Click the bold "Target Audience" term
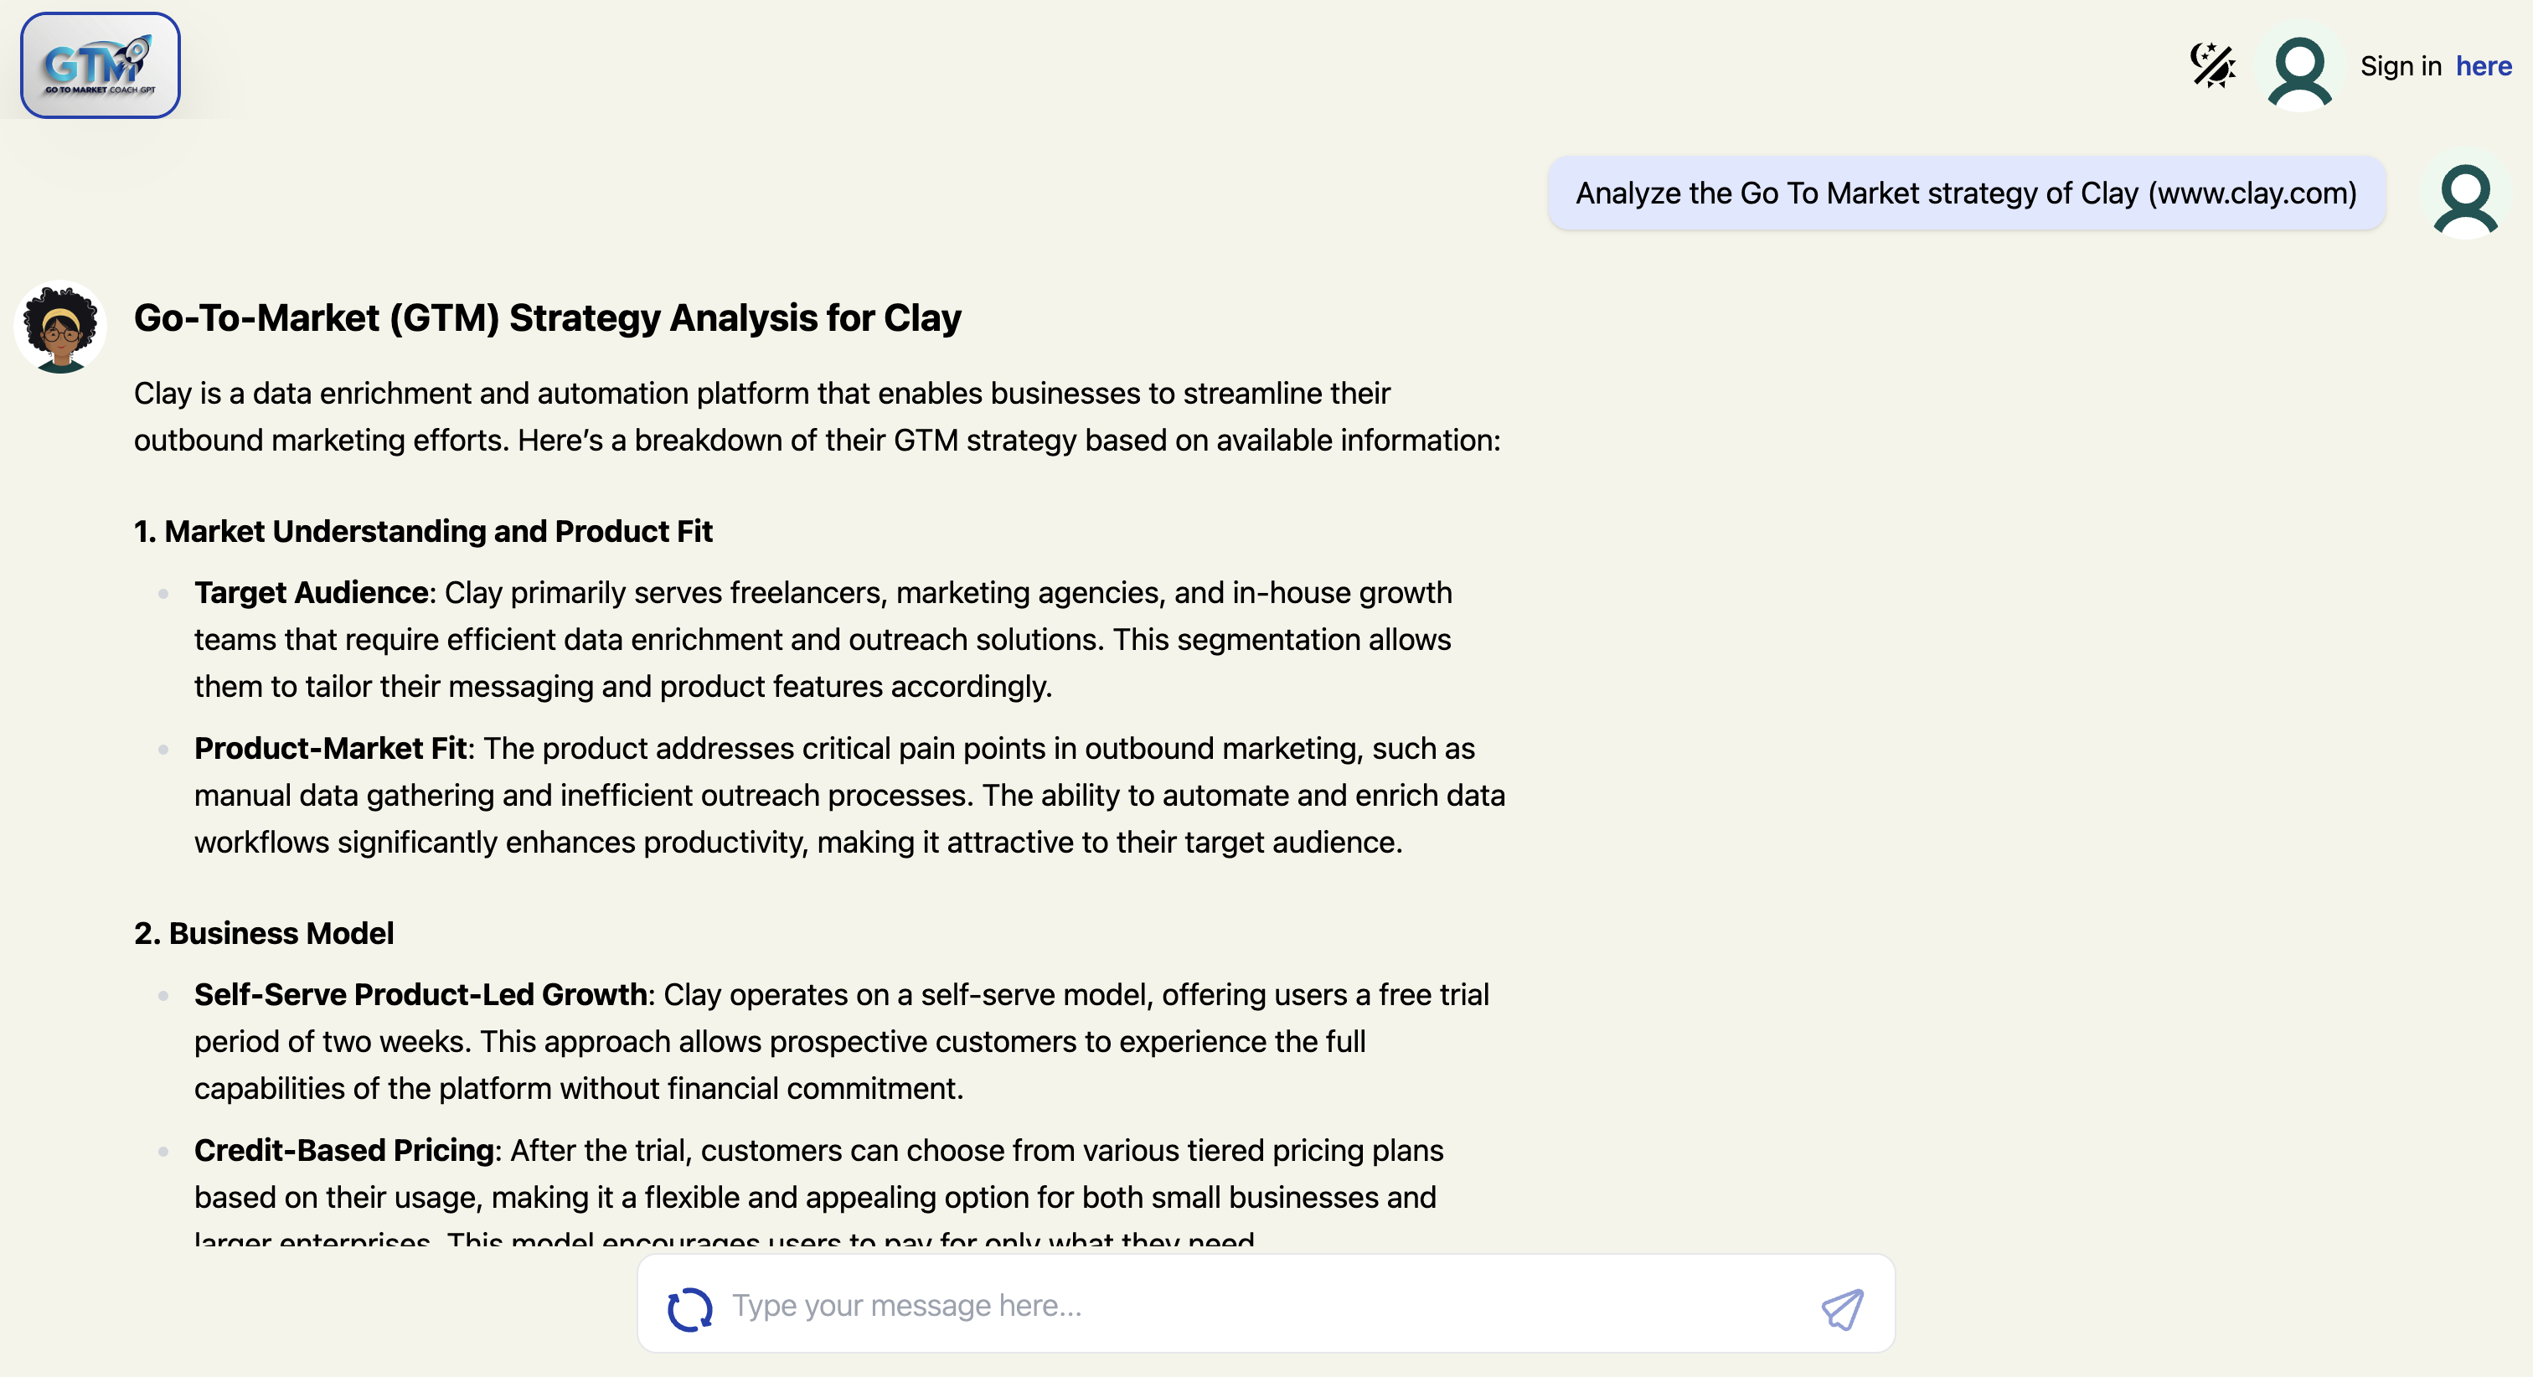The image size is (2533, 1377). tap(311, 593)
